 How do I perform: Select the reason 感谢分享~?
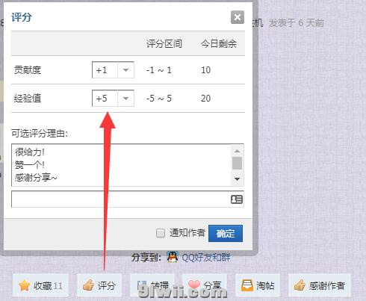click(36, 178)
